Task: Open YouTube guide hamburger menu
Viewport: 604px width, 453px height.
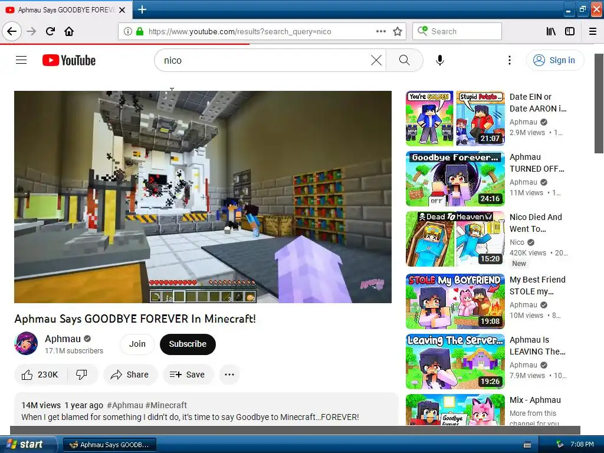Action: [x=21, y=60]
